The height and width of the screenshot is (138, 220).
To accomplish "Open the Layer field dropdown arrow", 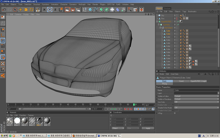I will (x=218, y=93).
